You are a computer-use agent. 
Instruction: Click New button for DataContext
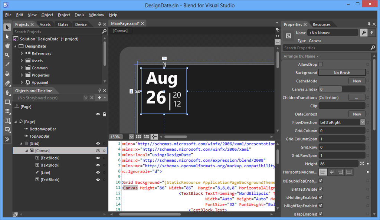pos(357,114)
